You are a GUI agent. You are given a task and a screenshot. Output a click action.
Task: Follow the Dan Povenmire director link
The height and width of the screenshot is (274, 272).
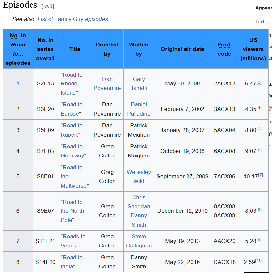pos(107,83)
